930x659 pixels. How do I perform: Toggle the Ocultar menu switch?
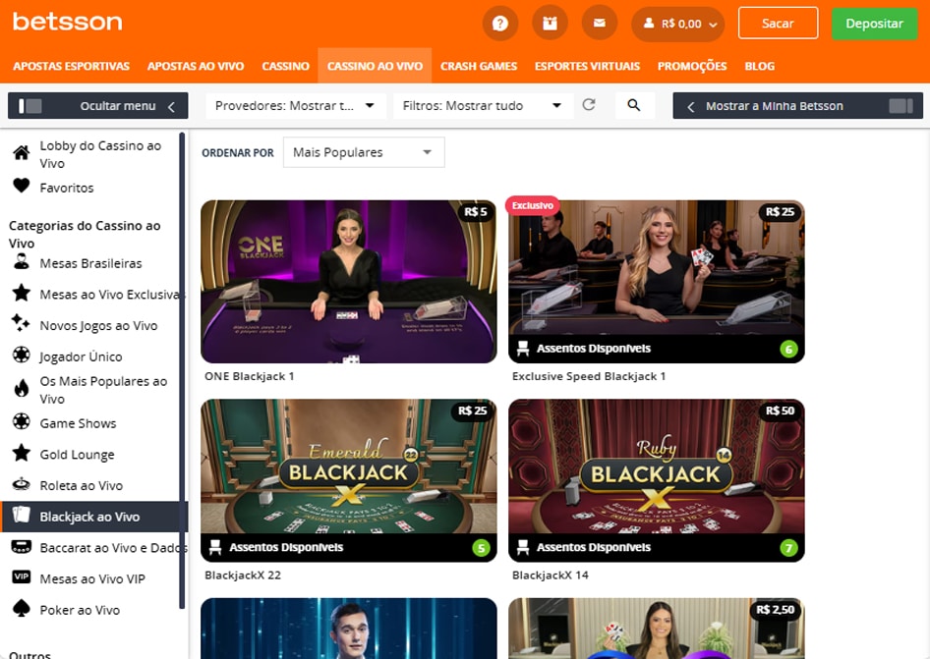pos(29,105)
